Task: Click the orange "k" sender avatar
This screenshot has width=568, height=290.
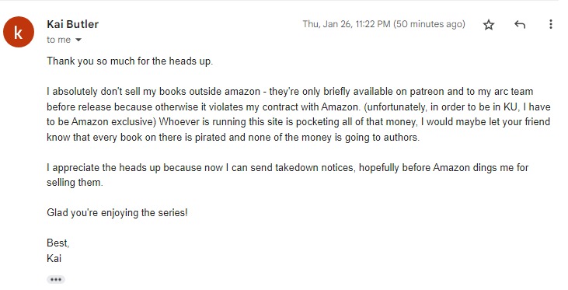Action: 19,32
